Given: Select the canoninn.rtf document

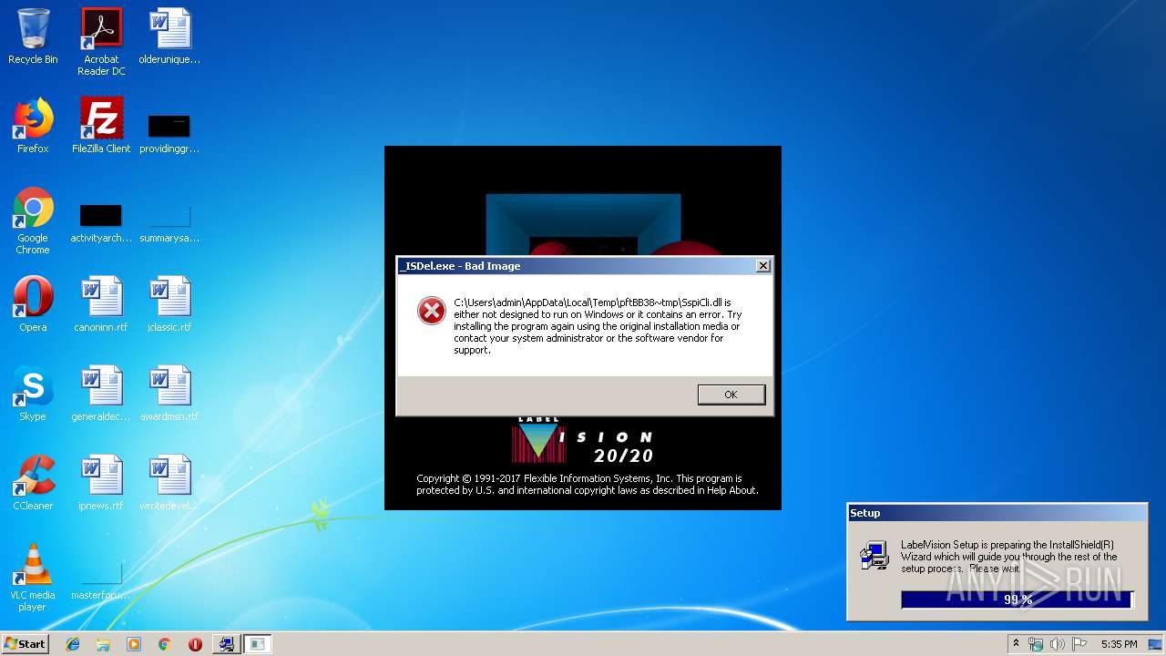Looking at the screenshot, I should (x=101, y=304).
